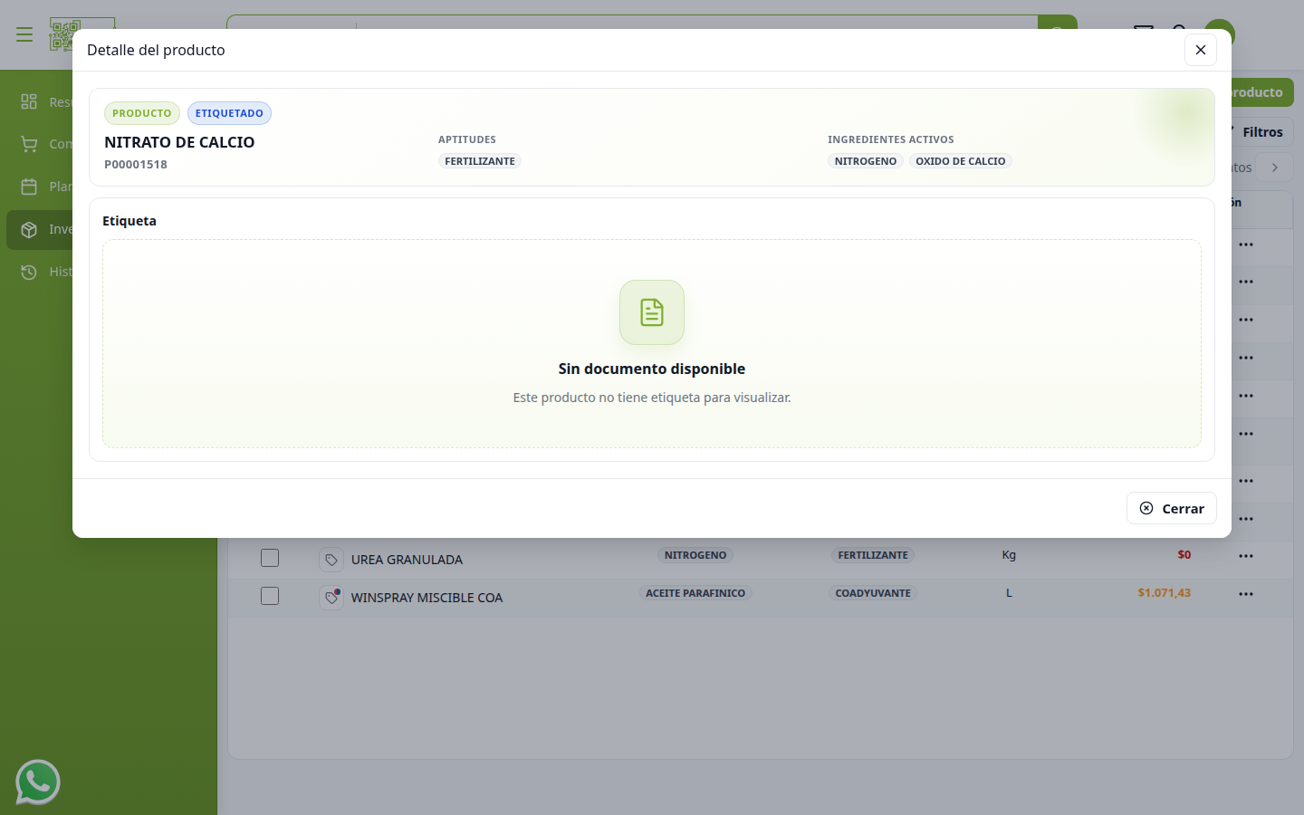Click the tag icon beside WINSPRAY MISCIBLE COA
This screenshot has width=1304, height=815.
click(331, 598)
